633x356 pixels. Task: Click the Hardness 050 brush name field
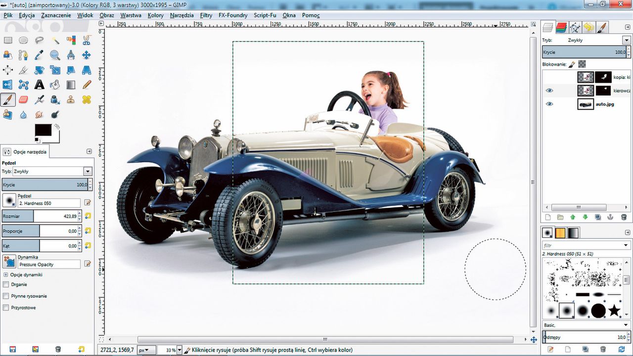tap(48, 203)
